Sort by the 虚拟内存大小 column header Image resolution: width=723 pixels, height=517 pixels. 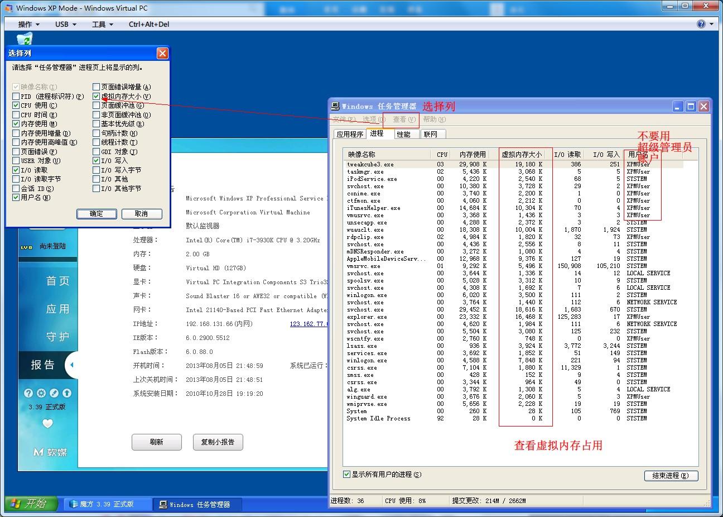click(521, 154)
